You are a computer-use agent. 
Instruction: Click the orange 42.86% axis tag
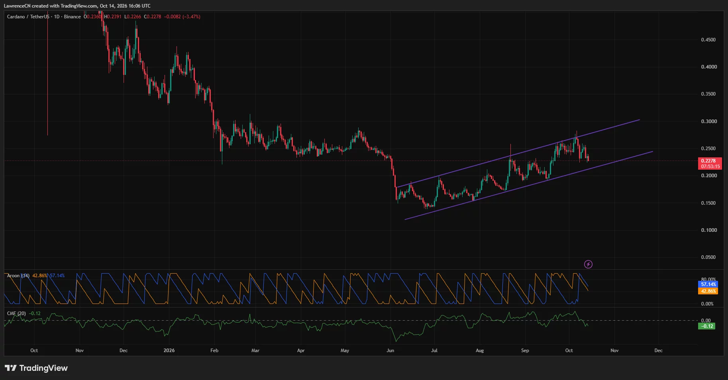coord(708,291)
